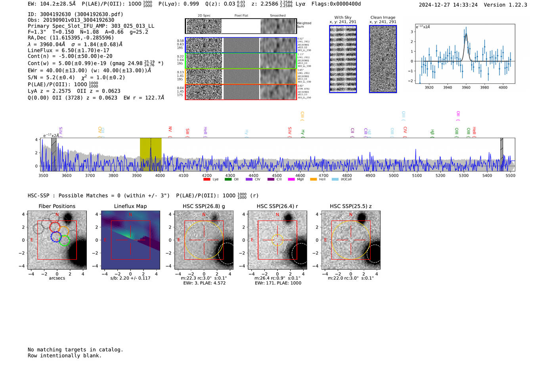Screen dimensions: 555x377
Task: Click the 'm:22.0 rc:3.0" s:0.1"' caption
Action: [351, 278]
